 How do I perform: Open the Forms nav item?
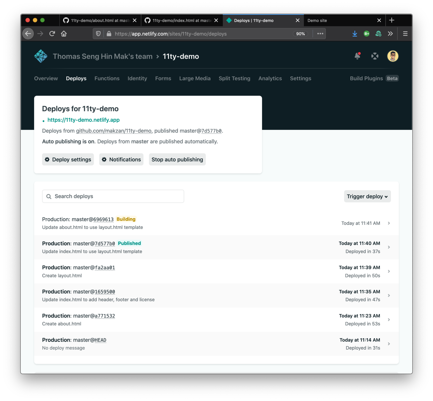(163, 78)
